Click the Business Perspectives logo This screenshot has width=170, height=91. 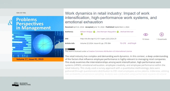click(x=21, y=84)
